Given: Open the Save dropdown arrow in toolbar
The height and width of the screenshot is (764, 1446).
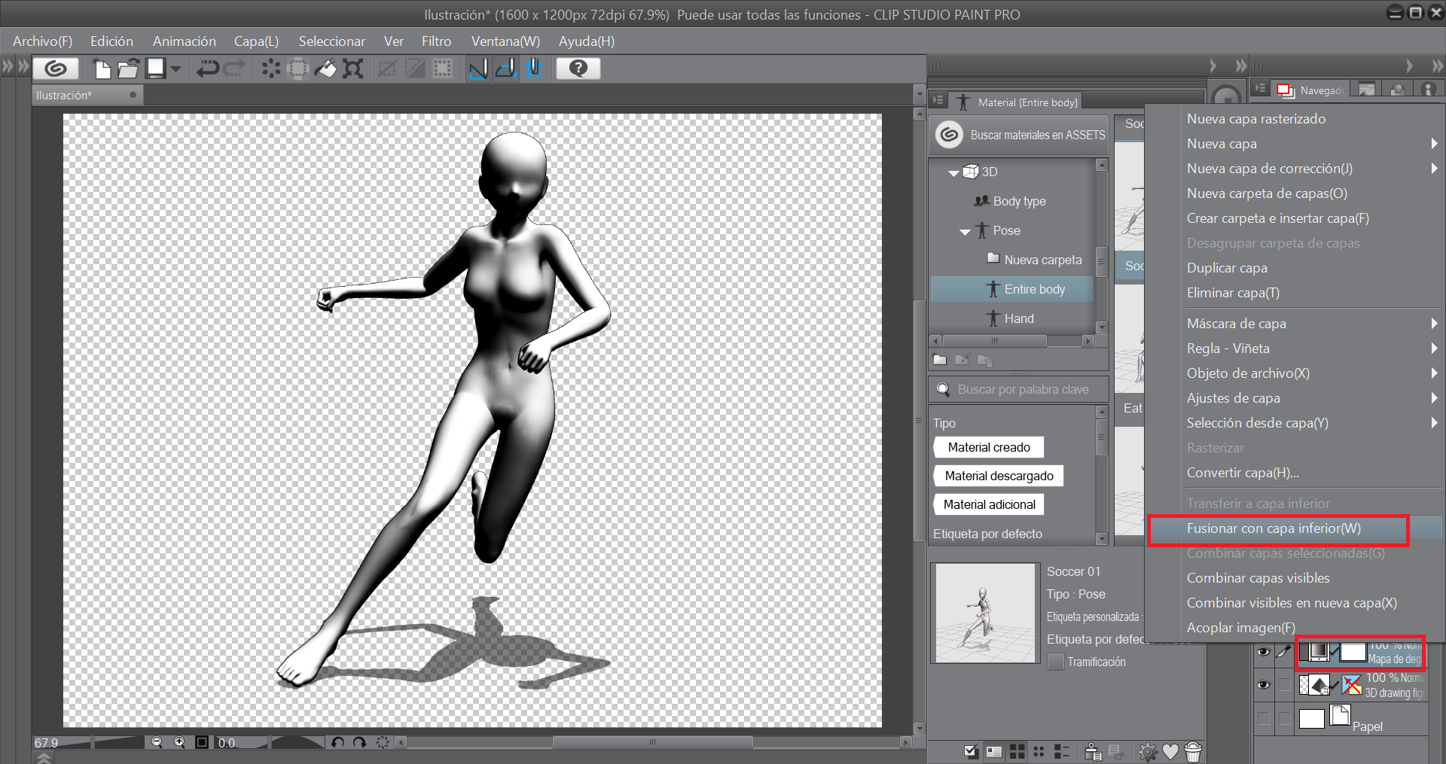Looking at the screenshot, I should 176,69.
